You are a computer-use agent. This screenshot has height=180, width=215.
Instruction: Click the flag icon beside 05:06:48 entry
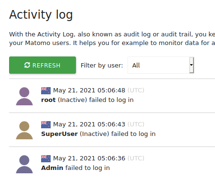pos(46,90)
